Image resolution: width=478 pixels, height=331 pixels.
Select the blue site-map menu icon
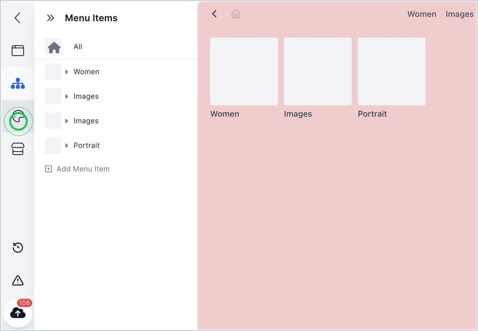[18, 83]
